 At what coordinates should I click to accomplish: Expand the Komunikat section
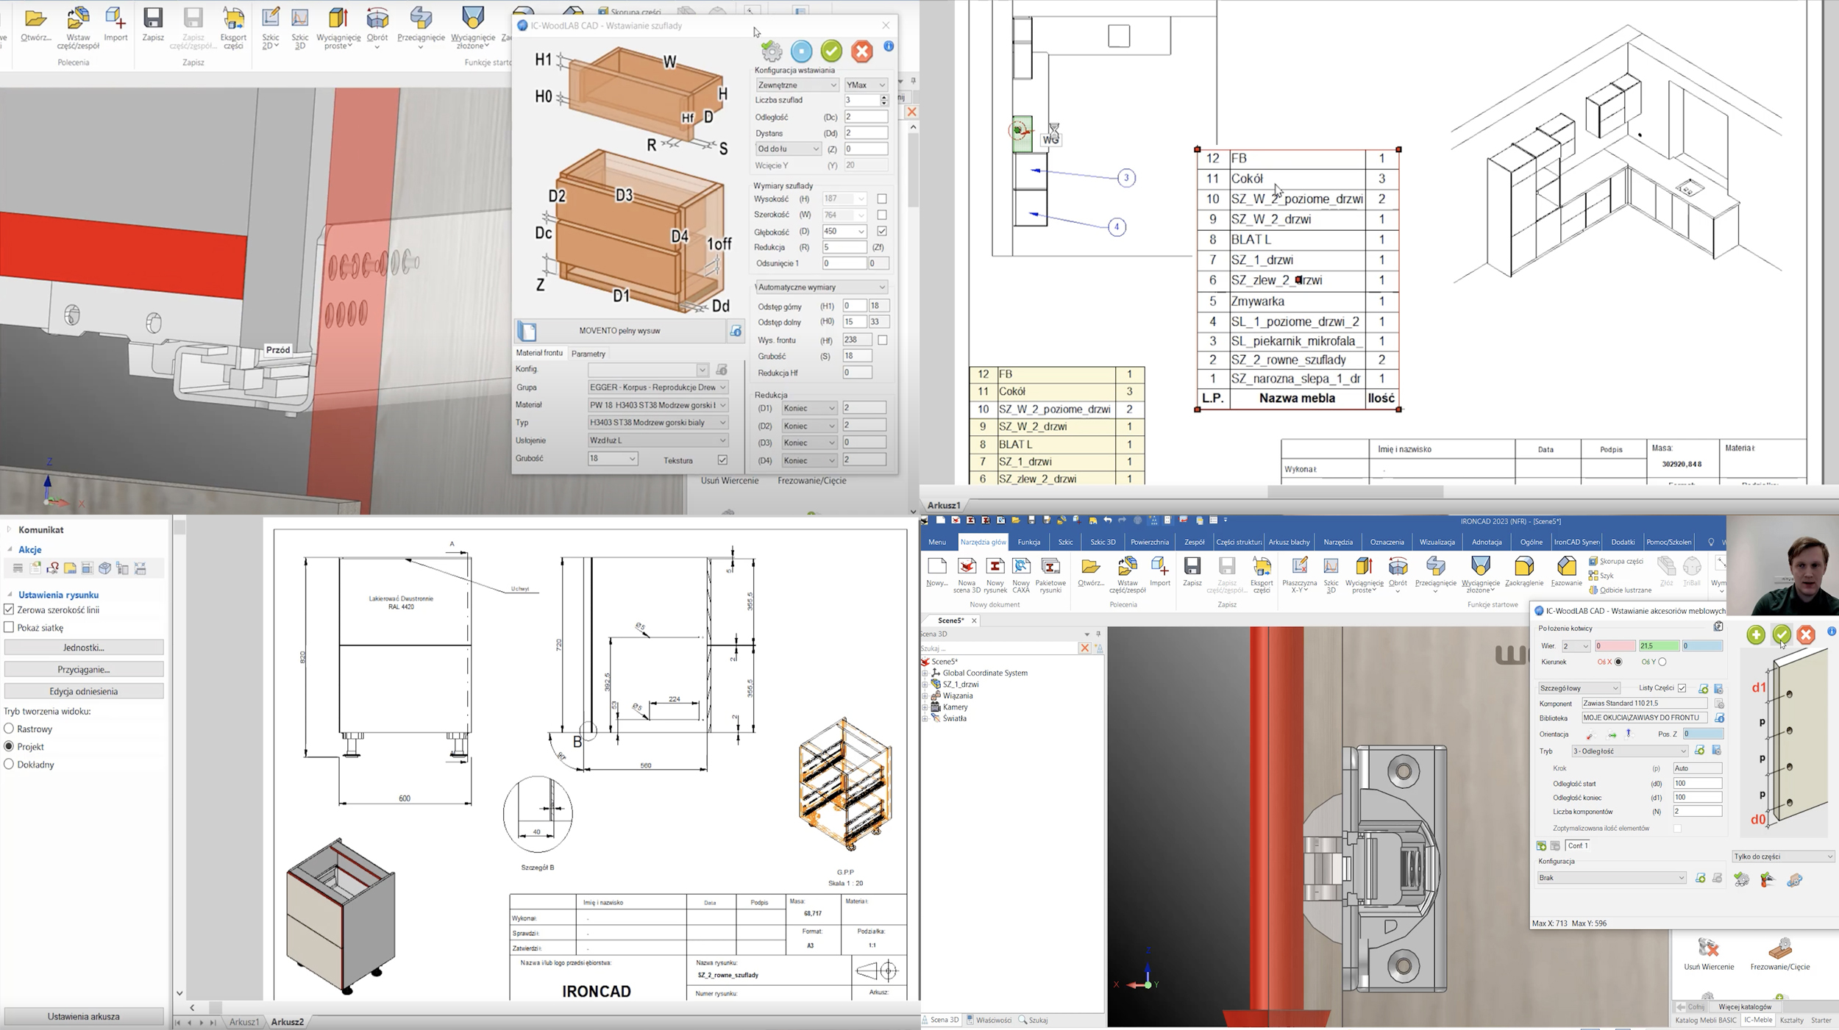[9, 529]
